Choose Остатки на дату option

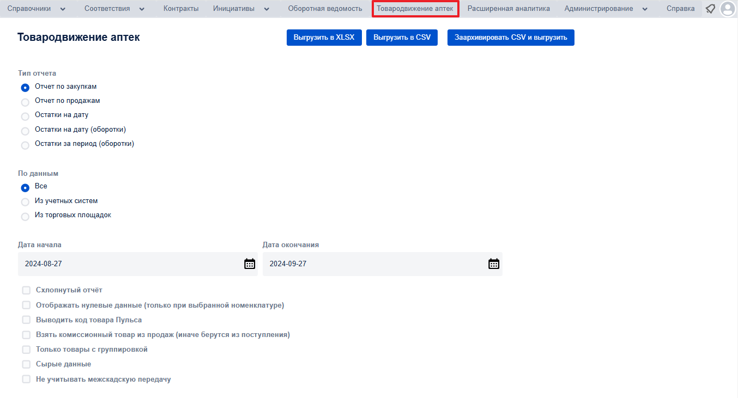pyautogui.click(x=25, y=116)
